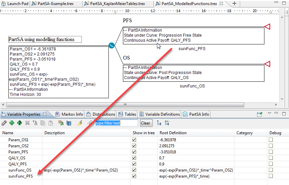This screenshot has height=185, width=289.
Task: Toggle Show in tree for Param_OS1
Action: [x=134, y=140]
